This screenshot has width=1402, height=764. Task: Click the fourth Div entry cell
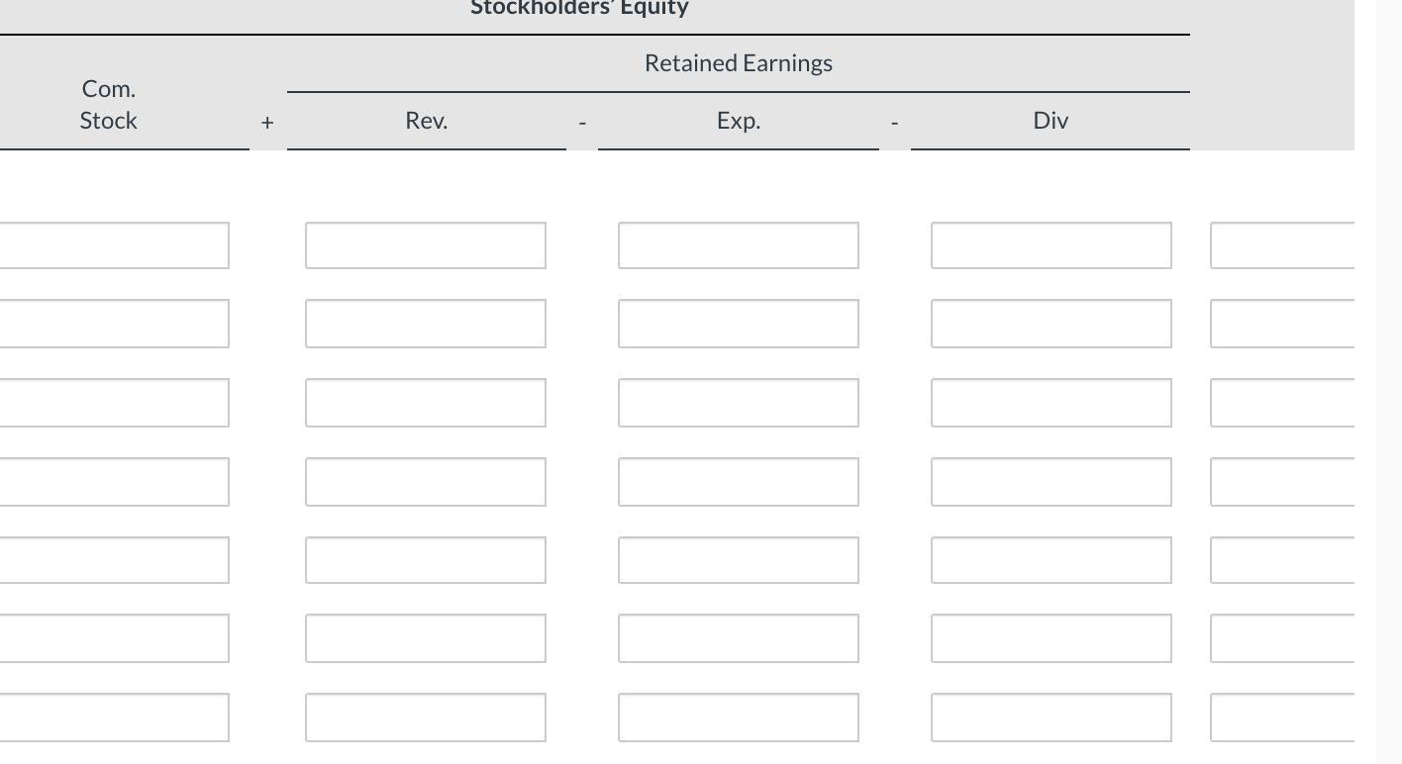pyautogui.click(x=1051, y=481)
